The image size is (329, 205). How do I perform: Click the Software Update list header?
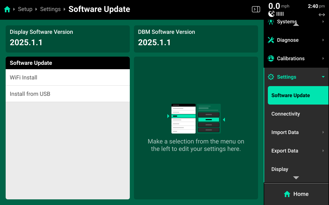(x=68, y=63)
